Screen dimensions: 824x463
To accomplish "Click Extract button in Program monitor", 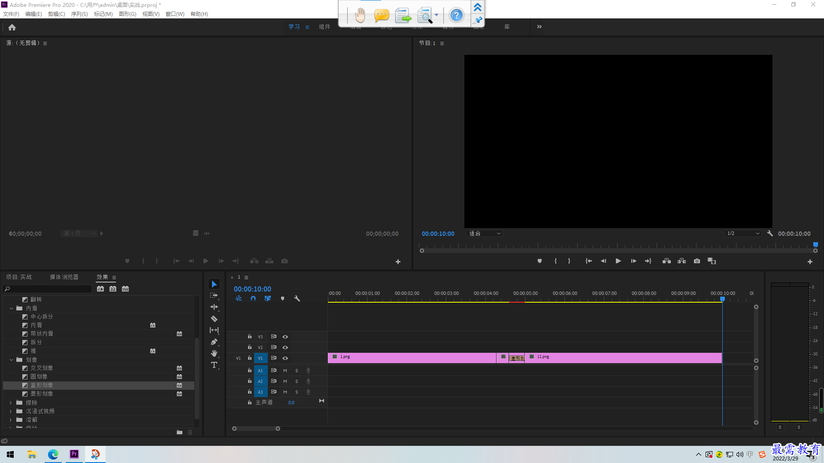I will (x=682, y=261).
